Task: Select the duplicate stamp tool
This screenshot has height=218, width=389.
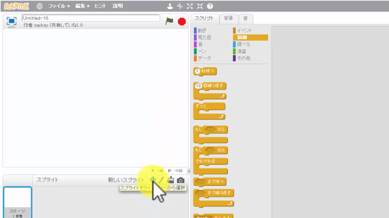Action: coord(170,6)
